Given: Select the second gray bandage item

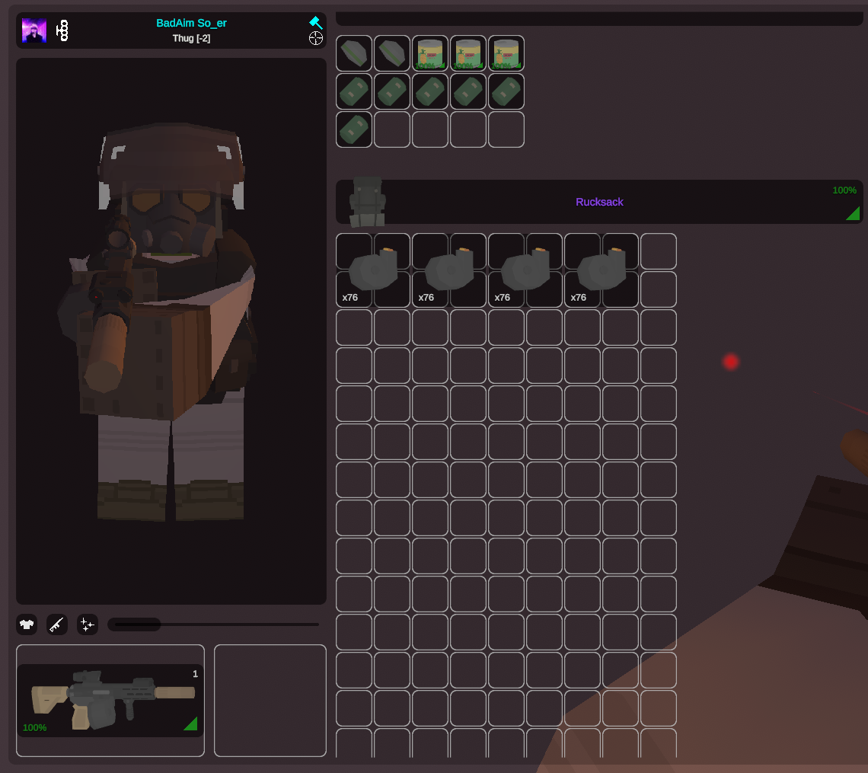Looking at the screenshot, I should (x=392, y=53).
